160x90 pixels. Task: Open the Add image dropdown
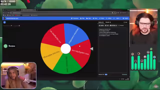click(x=113, y=25)
